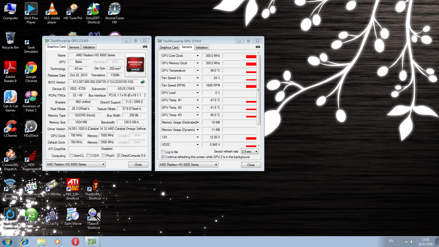Open Windows Explorer from the taskbar
This screenshot has height=247, width=439.
pyautogui.click(x=41, y=242)
